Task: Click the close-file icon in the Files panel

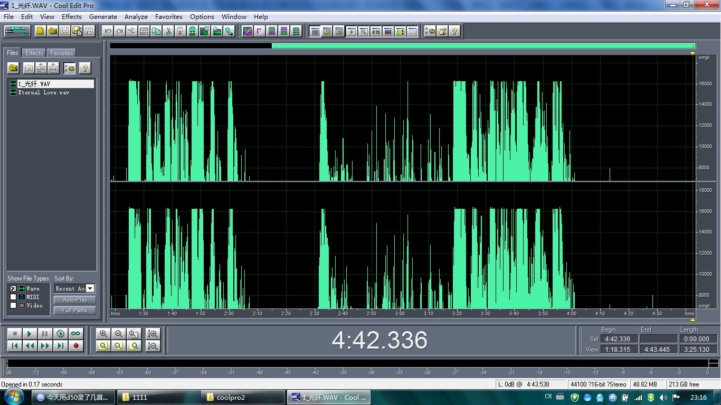Action: [29, 68]
